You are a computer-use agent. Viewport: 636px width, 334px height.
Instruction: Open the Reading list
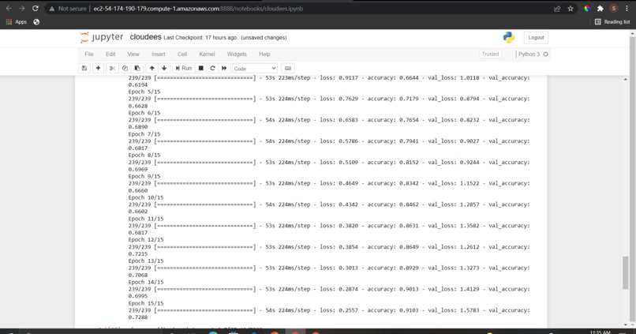tap(612, 22)
